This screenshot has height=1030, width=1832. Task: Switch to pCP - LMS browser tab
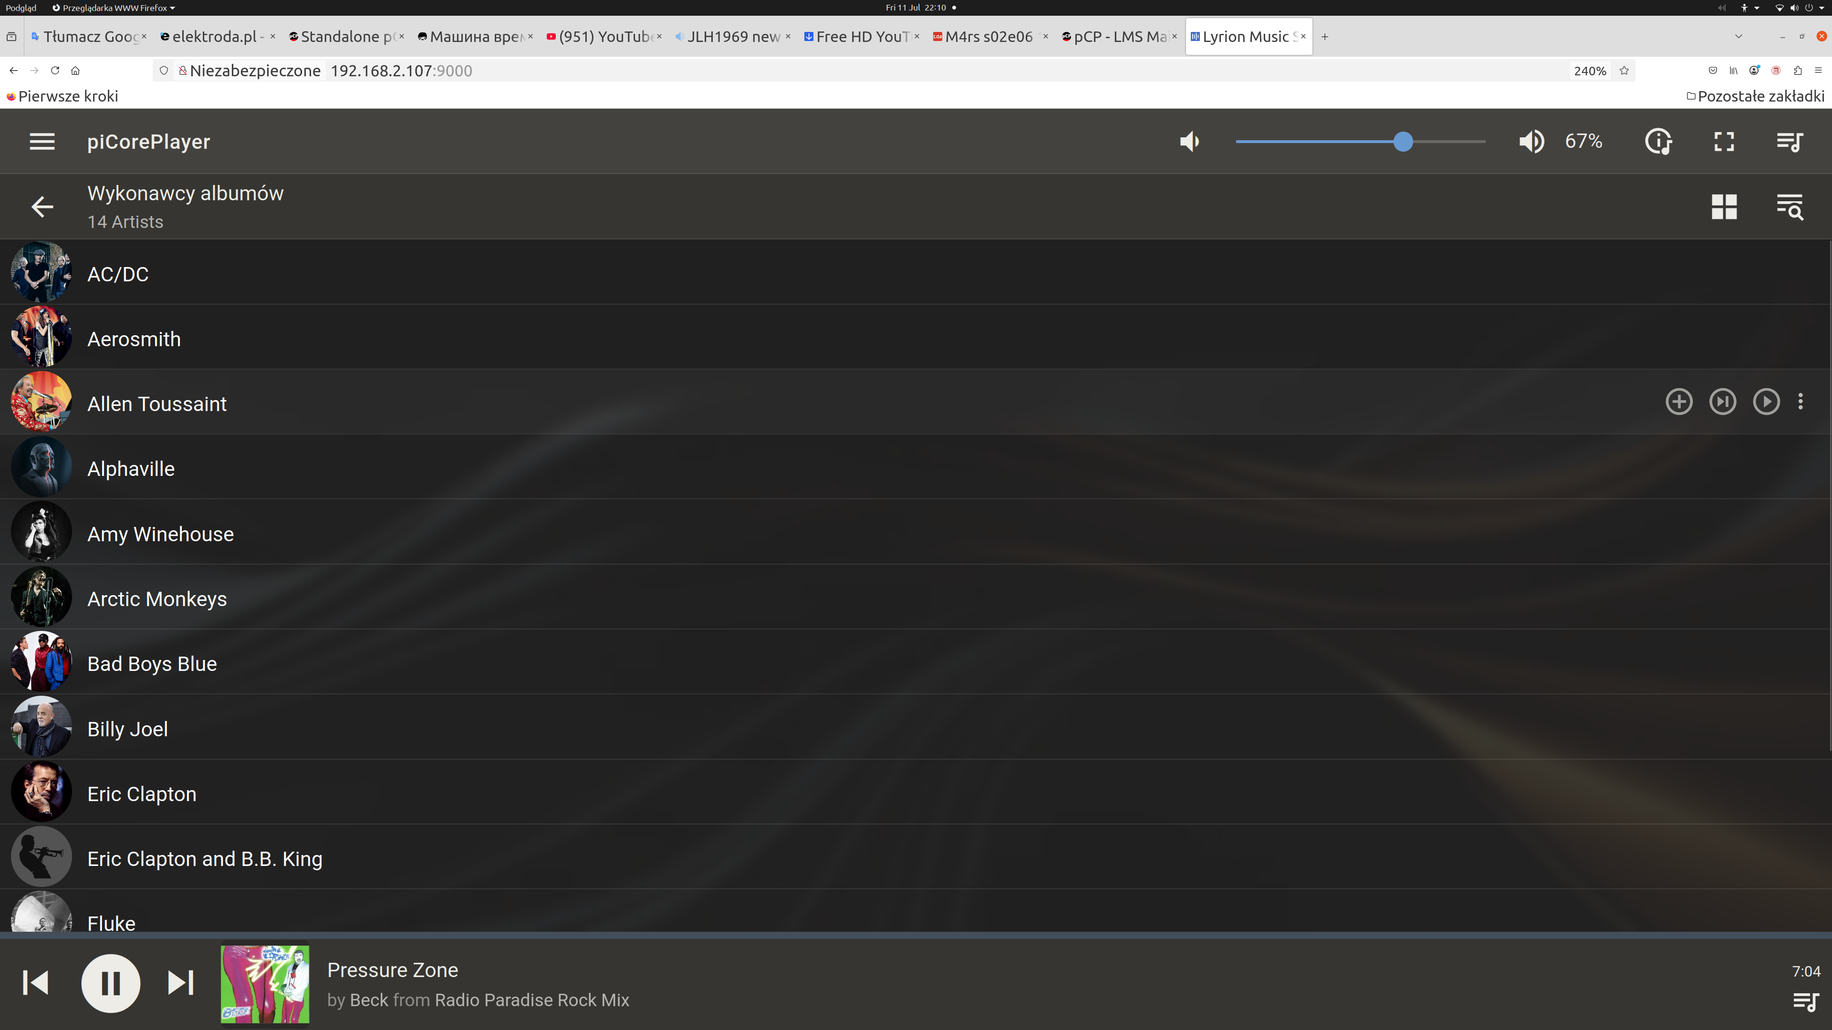pos(1119,36)
